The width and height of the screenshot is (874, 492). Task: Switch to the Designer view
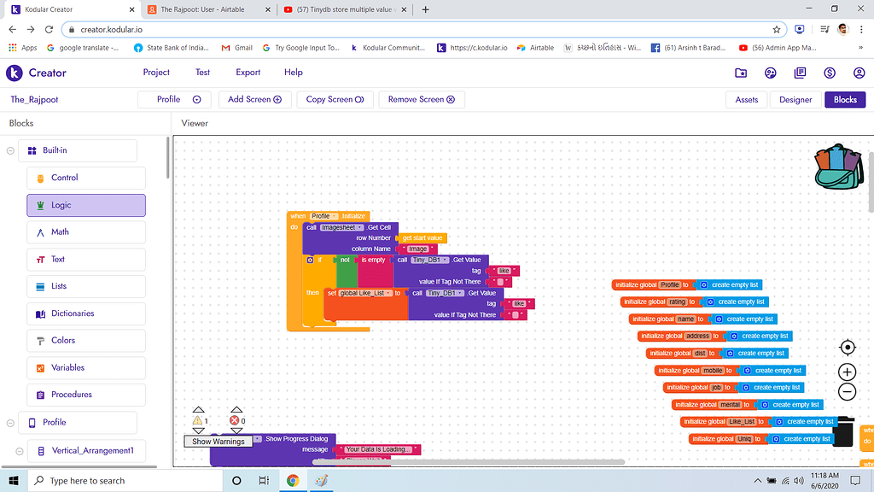click(795, 100)
